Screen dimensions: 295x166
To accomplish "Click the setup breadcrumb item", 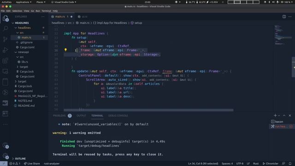I will tap(136, 23).
